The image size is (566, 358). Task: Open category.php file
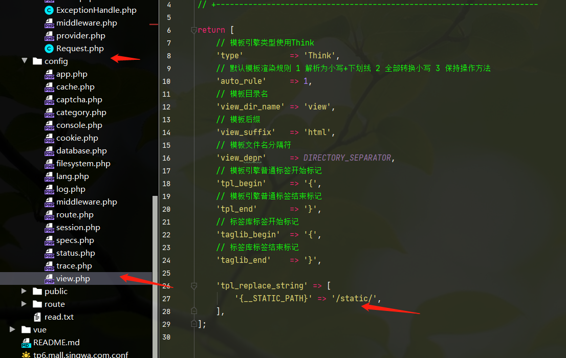pos(81,113)
